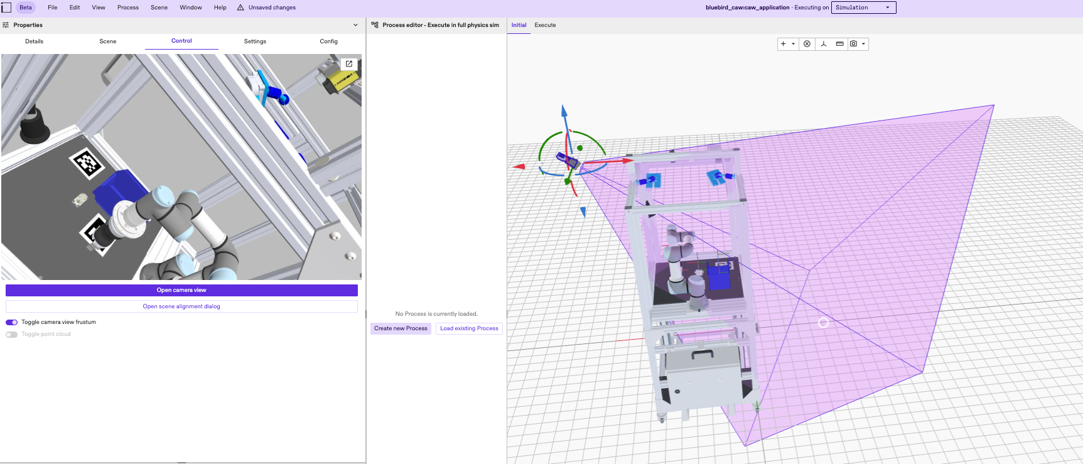This screenshot has height=464, width=1083.
Task: Switch to the Execute tab
Action: pos(545,25)
